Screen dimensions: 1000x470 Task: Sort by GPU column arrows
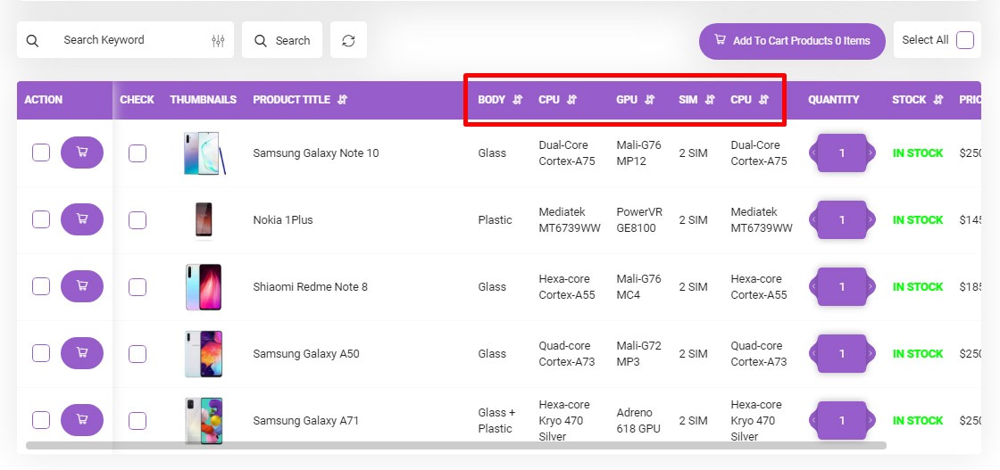point(650,99)
